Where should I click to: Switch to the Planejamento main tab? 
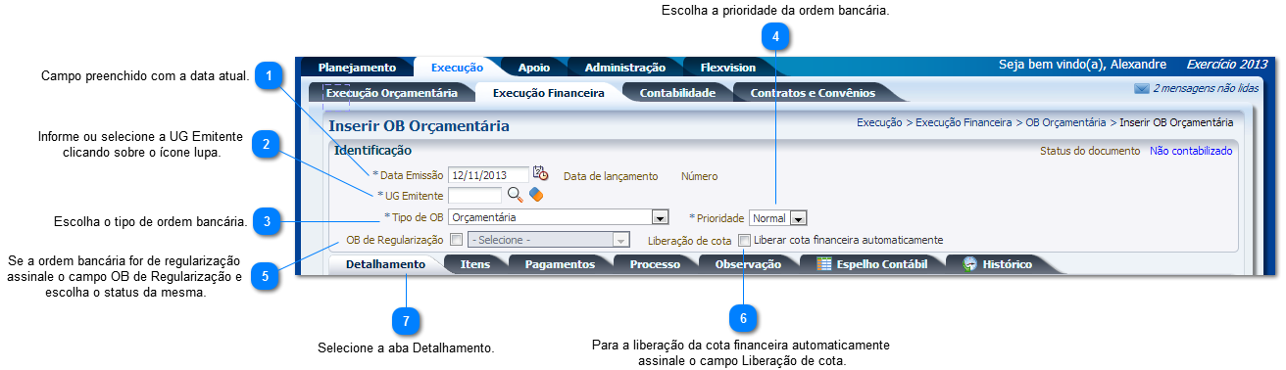(357, 68)
